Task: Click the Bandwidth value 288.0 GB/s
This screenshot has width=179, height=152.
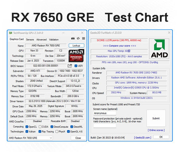Action: click(x=73, y=96)
